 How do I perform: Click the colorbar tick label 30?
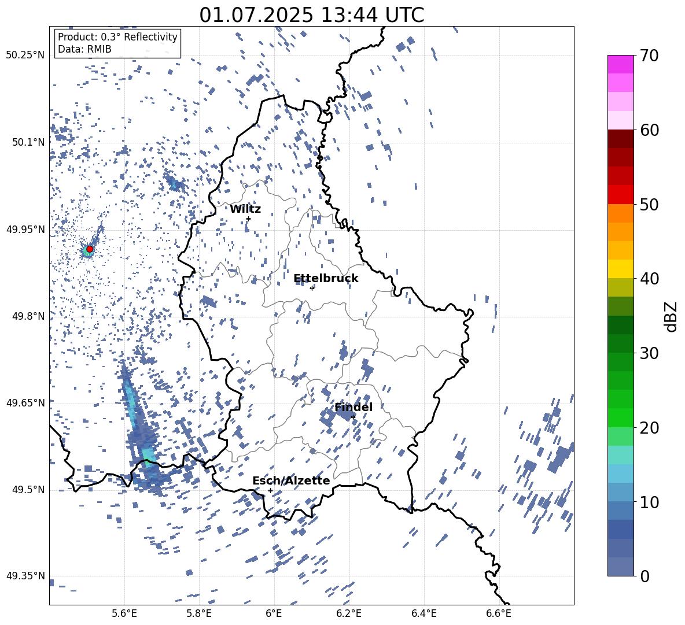[649, 353]
